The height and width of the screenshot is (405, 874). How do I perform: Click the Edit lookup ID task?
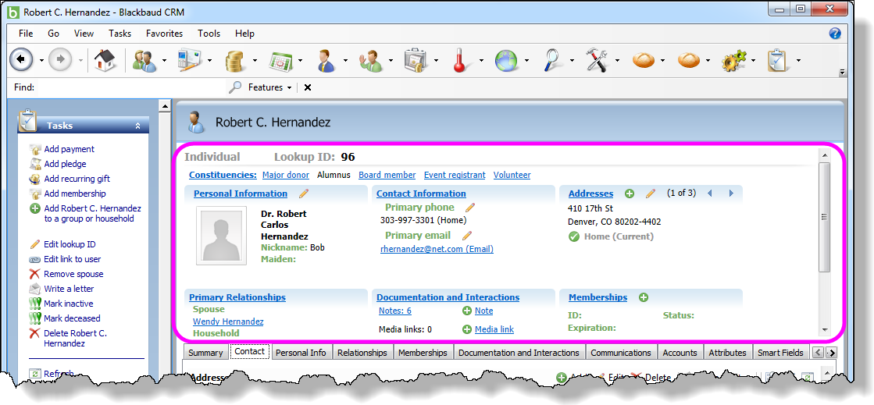tap(70, 244)
